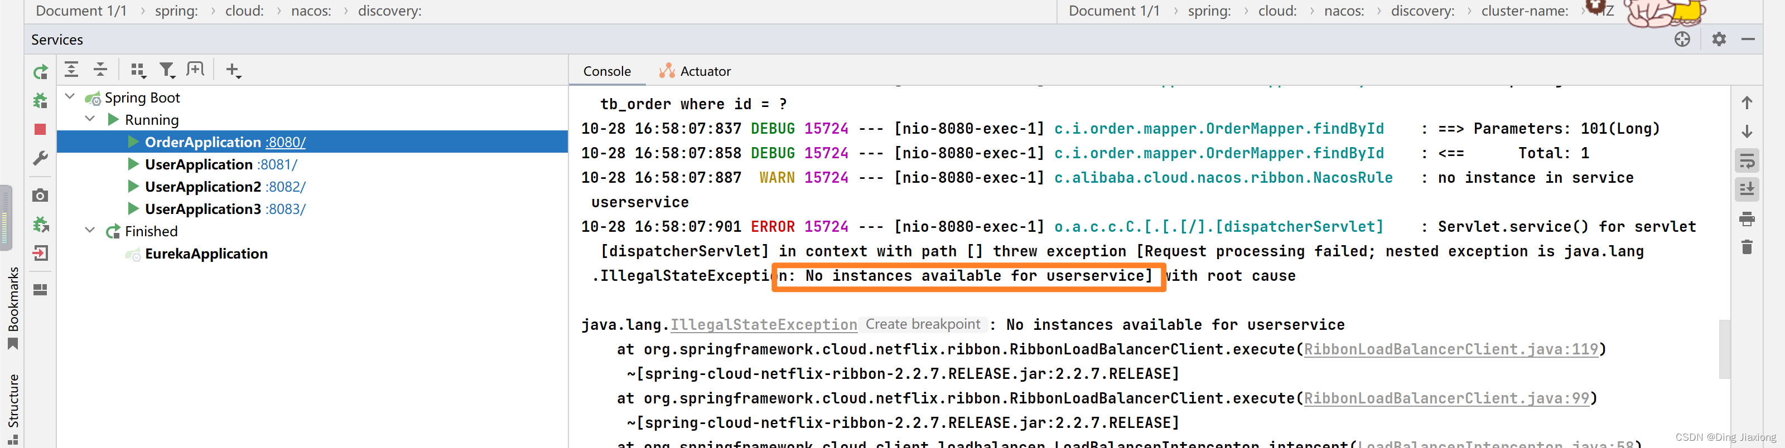
Task: Open the Structure tool window
Action: [12, 409]
